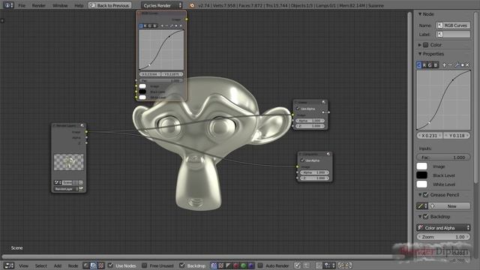Click the curve clipping dot icon in sidebar
Image resolution: width=480 pixels, height=270 pixels.
click(x=462, y=65)
